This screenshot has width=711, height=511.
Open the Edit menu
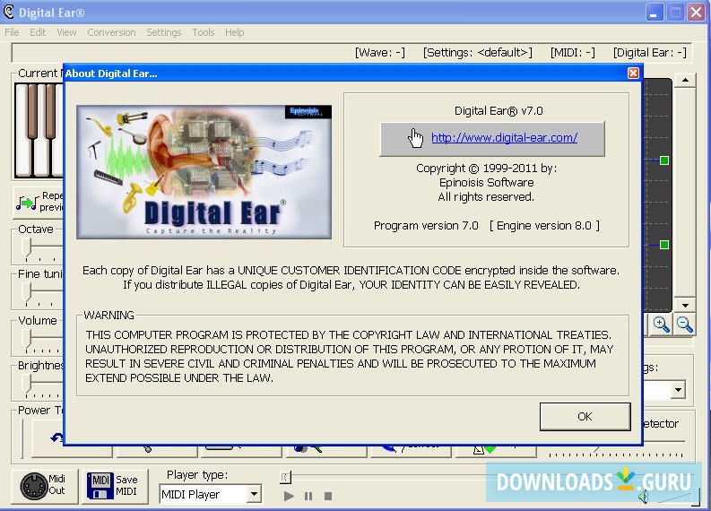[38, 32]
